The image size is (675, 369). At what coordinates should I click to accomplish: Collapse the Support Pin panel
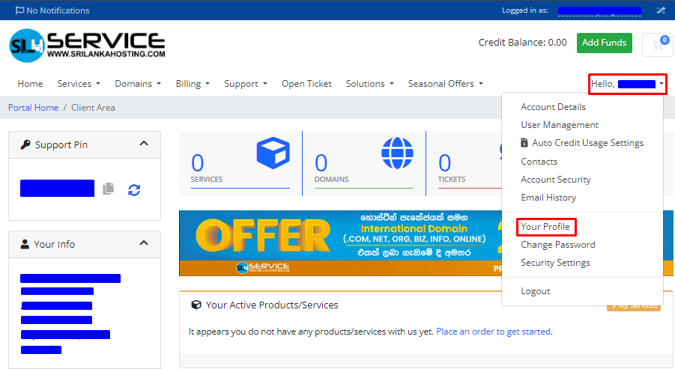(x=145, y=144)
